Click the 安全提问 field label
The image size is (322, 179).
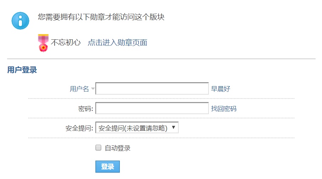coord(79,128)
